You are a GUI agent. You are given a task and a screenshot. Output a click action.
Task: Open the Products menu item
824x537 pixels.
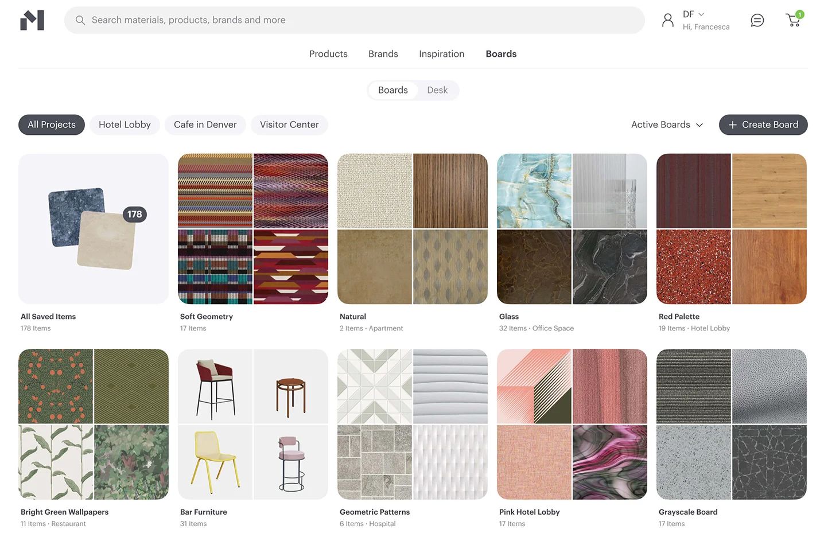click(328, 54)
